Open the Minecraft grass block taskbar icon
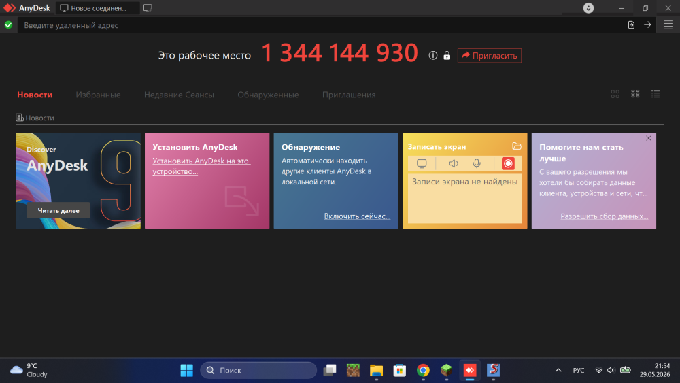This screenshot has height=383, width=680. tap(447, 371)
